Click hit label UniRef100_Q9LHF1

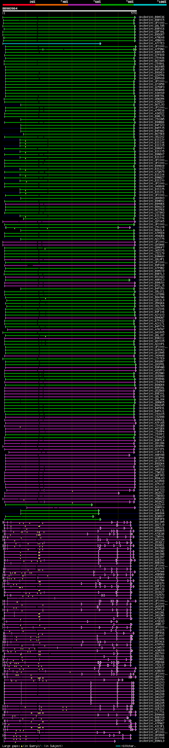click(152, 260)
